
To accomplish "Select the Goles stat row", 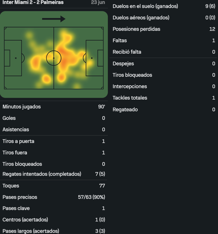I will 54,118.
